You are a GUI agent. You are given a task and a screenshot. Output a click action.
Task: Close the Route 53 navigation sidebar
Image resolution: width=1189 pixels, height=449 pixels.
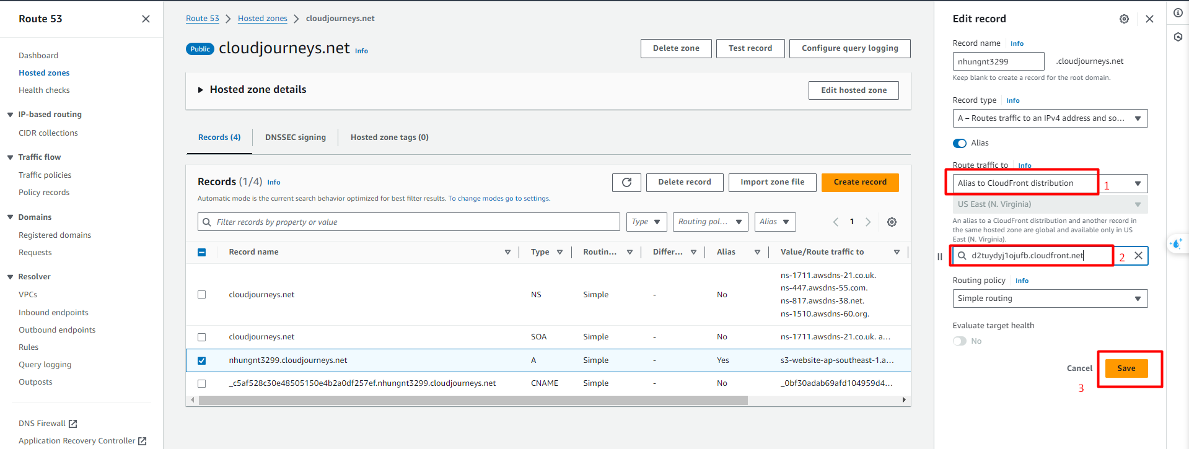[x=146, y=19]
